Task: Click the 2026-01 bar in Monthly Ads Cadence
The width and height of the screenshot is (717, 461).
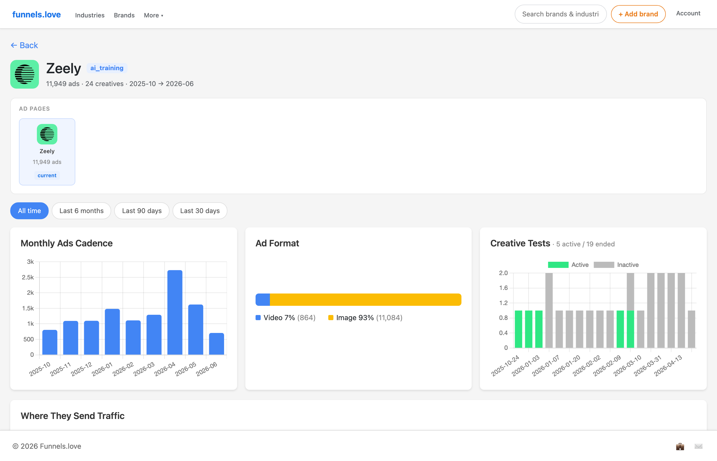Action: click(112, 332)
